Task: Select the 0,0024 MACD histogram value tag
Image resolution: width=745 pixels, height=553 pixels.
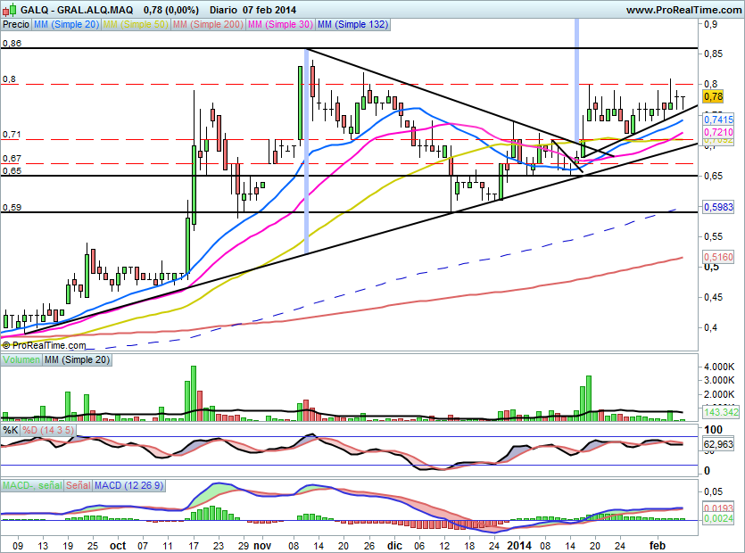Action: (x=718, y=518)
